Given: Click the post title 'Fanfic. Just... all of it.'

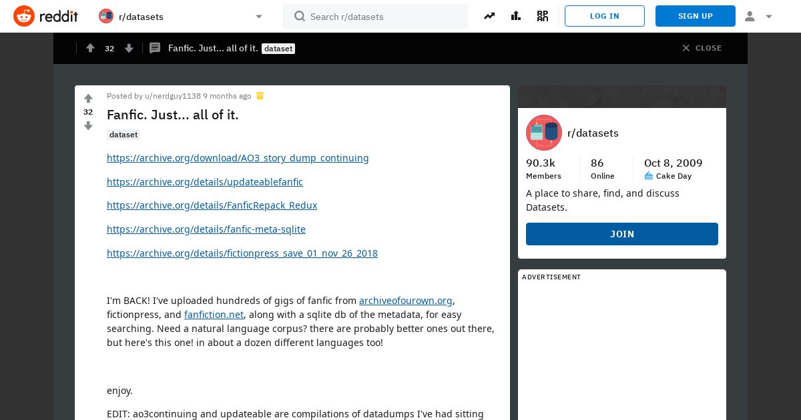Looking at the screenshot, I should tap(173, 115).
